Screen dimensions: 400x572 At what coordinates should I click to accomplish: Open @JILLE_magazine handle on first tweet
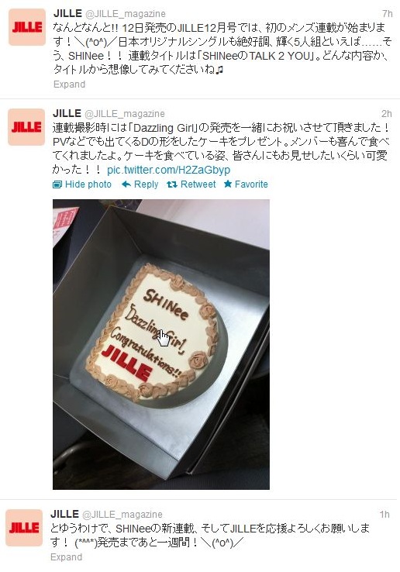(125, 14)
